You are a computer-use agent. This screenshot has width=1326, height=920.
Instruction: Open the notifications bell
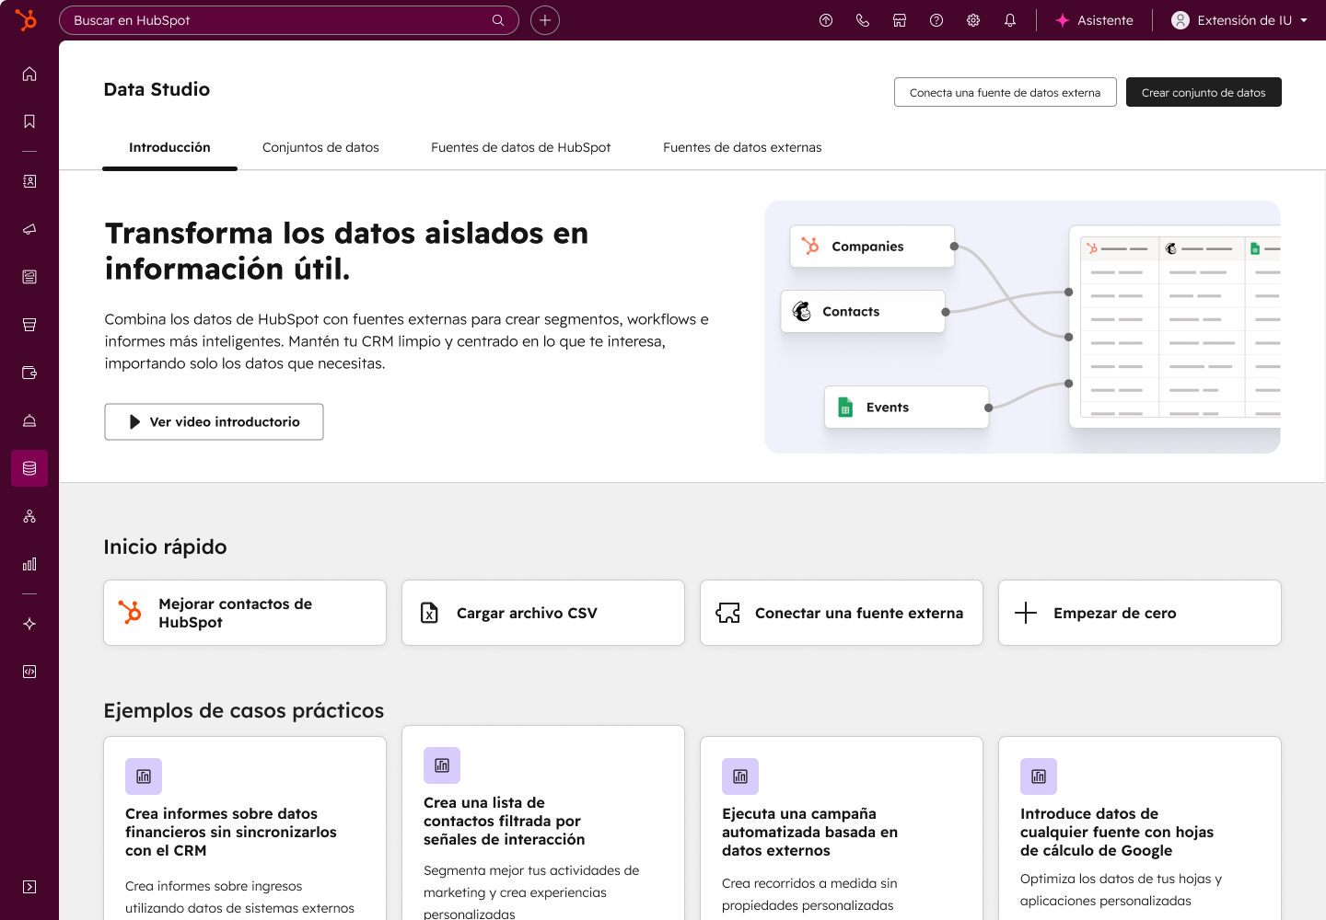(x=1010, y=20)
